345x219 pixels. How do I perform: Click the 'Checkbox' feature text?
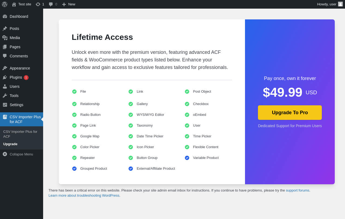point(201,104)
